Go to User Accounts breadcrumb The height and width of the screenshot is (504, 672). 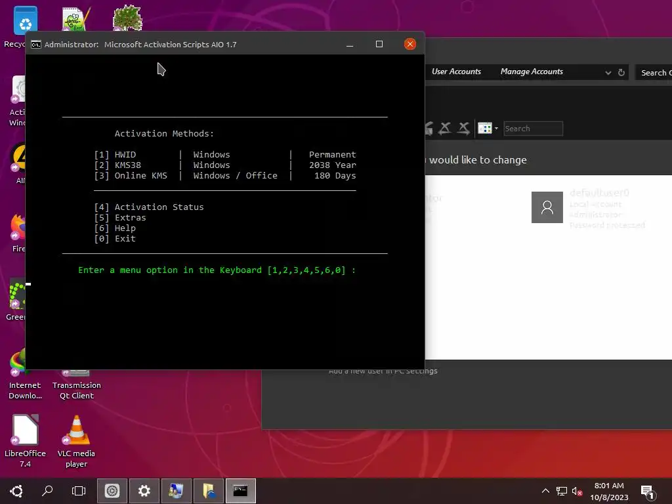(456, 72)
